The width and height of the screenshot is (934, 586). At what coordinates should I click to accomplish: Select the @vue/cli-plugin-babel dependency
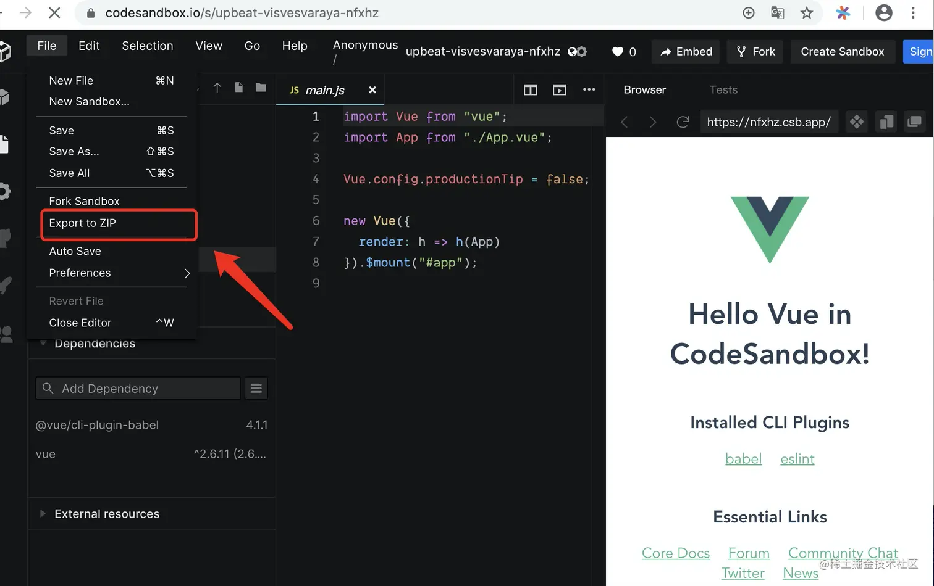151,425
